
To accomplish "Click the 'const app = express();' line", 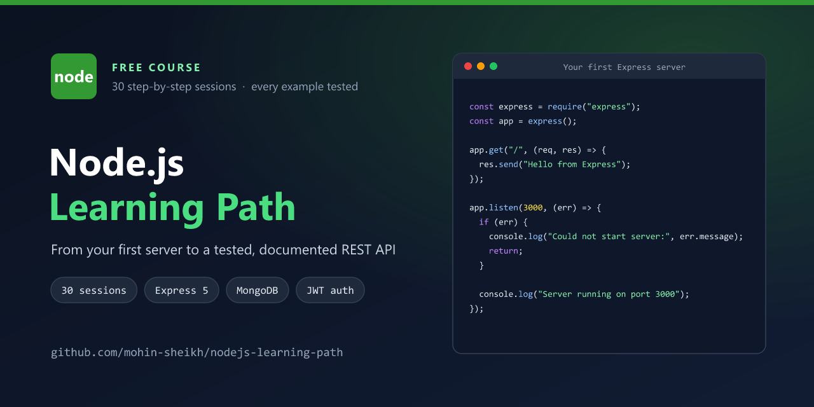I will click(523, 121).
